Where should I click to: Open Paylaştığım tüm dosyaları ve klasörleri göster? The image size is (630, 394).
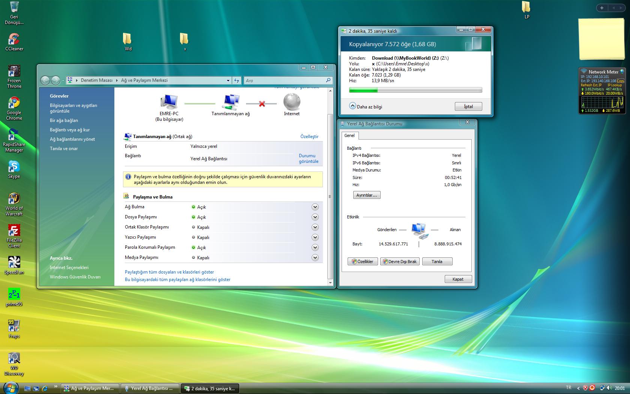point(169,272)
